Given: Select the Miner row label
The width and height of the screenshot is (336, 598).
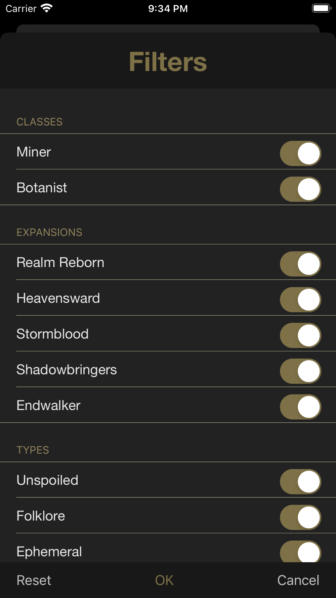Looking at the screenshot, I should coord(34,152).
